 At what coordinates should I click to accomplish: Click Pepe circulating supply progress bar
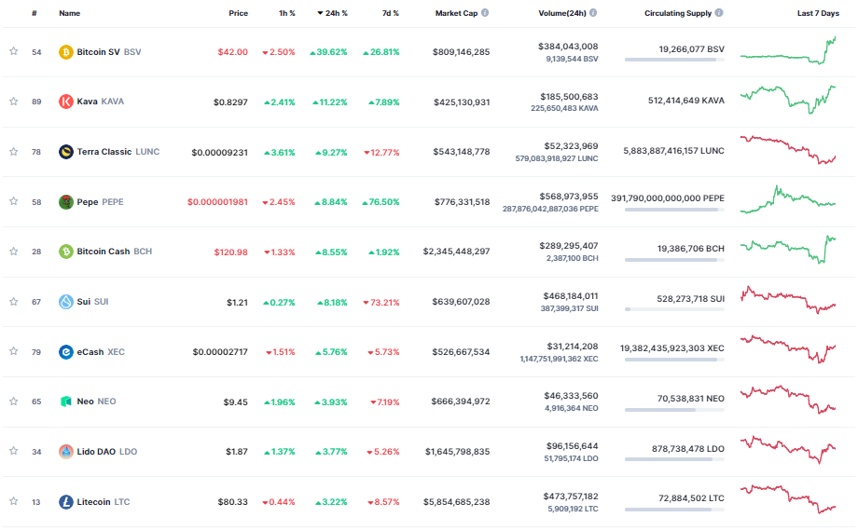pyautogui.click(x=674, y=210)
